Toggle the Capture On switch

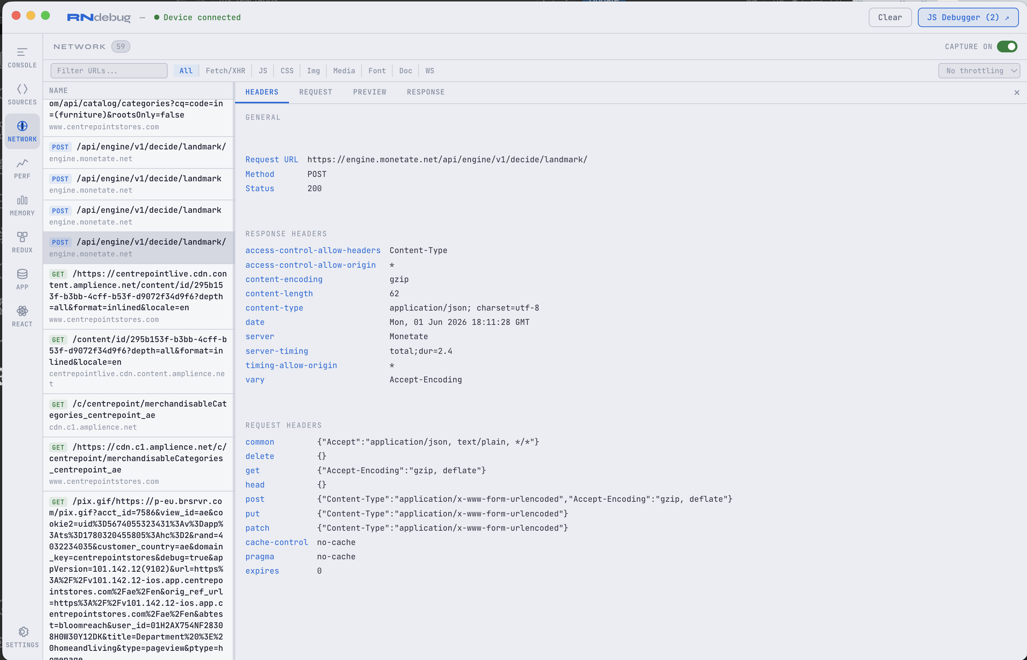1007,46
